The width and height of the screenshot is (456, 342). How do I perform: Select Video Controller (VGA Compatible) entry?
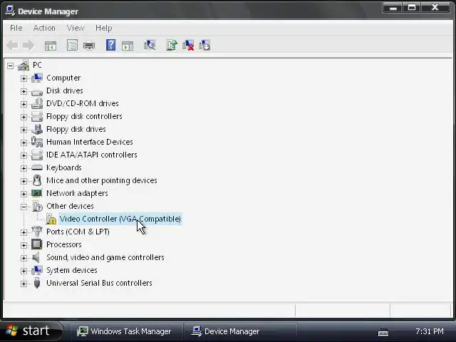point(120,219)
